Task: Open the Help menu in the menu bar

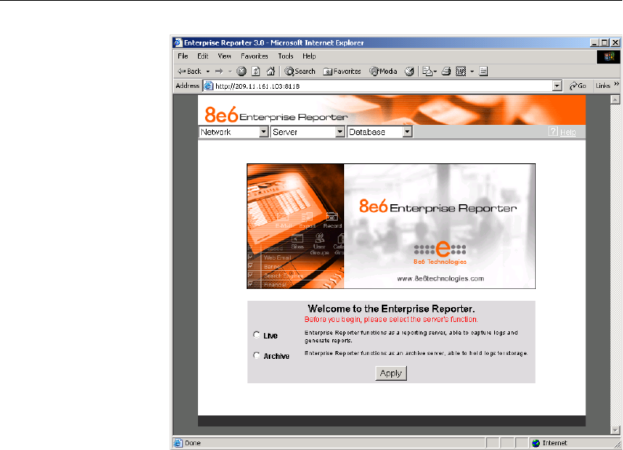Action: pyautogui.click(x=309, y=57)
